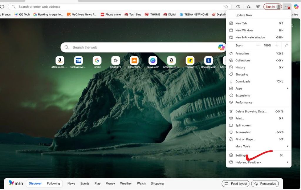Open the Sports feed tab
The width and height of the screenshot is (301, 190).
[x=85, y=184]
